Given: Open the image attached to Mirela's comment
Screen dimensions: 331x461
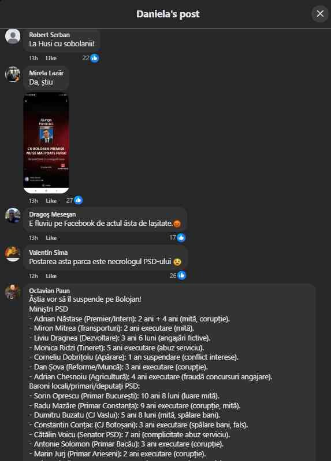Looking at the screenshot, I should (46, 143).
